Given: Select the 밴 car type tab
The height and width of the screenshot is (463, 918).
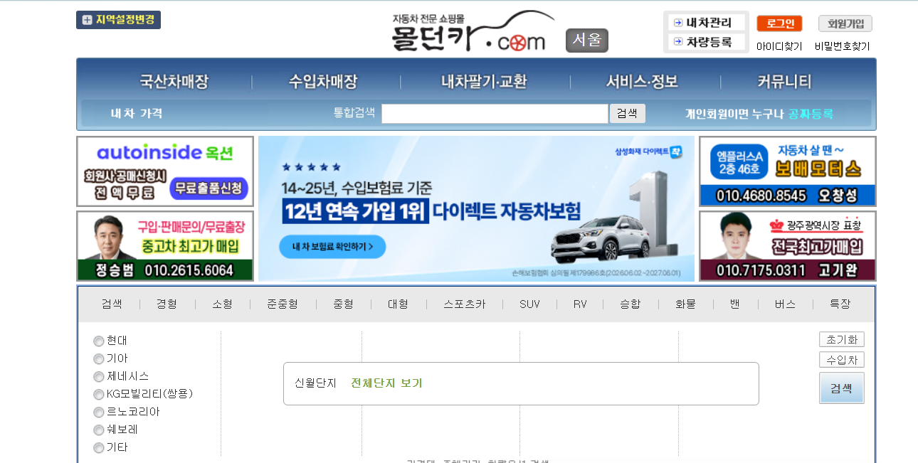Looking at the screenshot, I should (x=734, y=304).
